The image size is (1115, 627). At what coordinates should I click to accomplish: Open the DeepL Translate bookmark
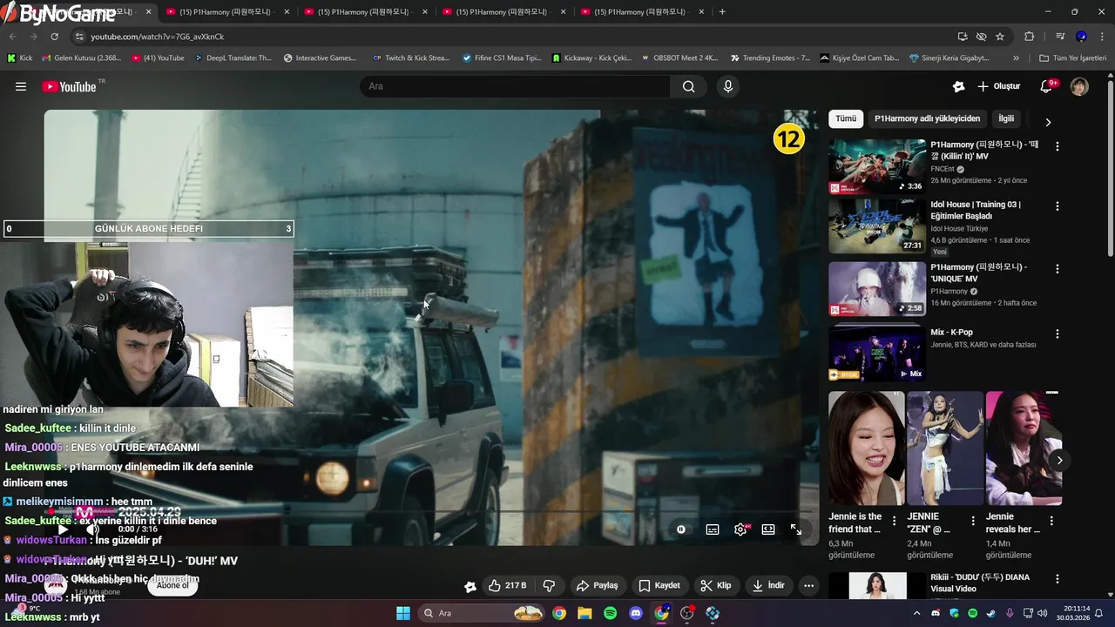[x=233, y=57]
